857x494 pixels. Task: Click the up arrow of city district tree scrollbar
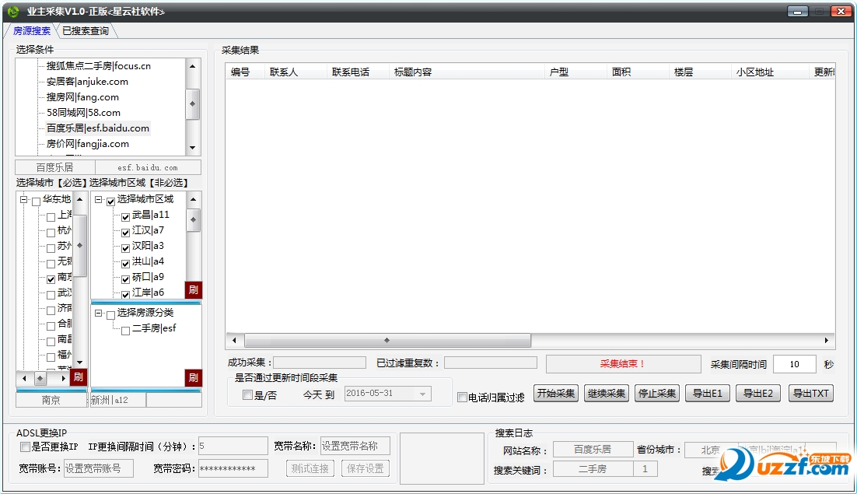click(193, 199)
